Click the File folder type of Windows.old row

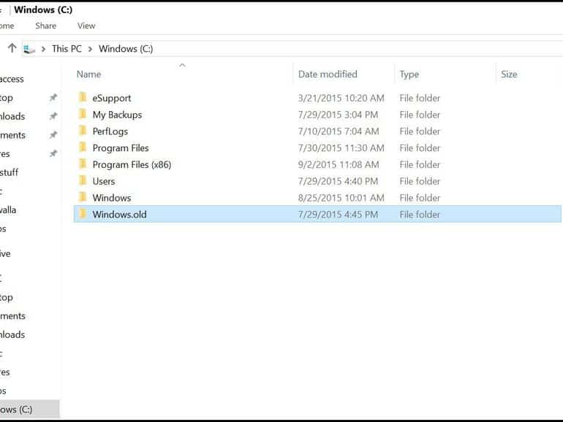tap(420, 215)
